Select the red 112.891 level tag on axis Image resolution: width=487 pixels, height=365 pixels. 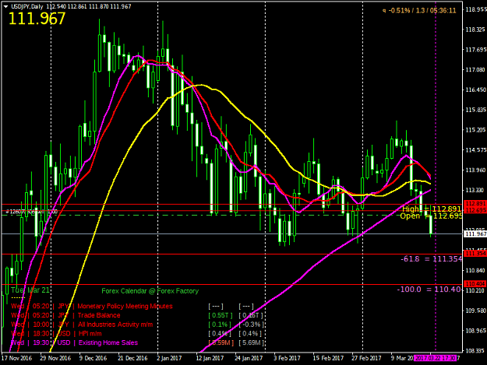coord(475,204)
